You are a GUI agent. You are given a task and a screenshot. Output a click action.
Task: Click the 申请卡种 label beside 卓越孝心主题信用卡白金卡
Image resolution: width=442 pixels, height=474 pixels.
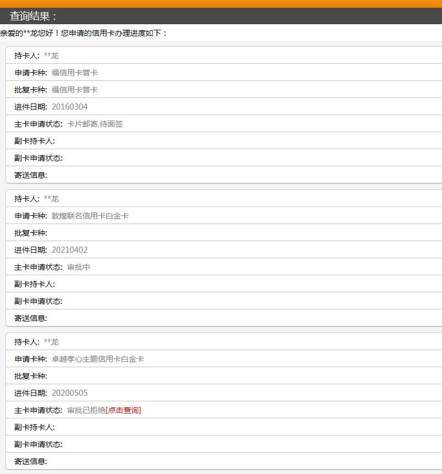(x=30, y=359)
